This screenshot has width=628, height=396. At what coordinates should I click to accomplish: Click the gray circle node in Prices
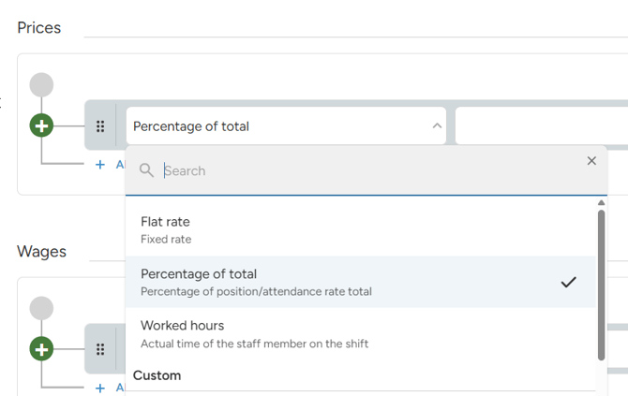click(x=41, y=85)
